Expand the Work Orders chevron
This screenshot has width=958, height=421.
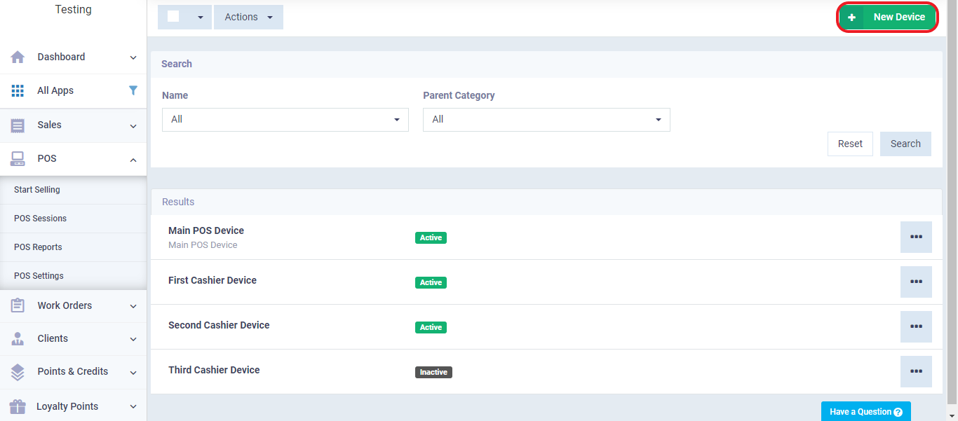tap(133, 306)
